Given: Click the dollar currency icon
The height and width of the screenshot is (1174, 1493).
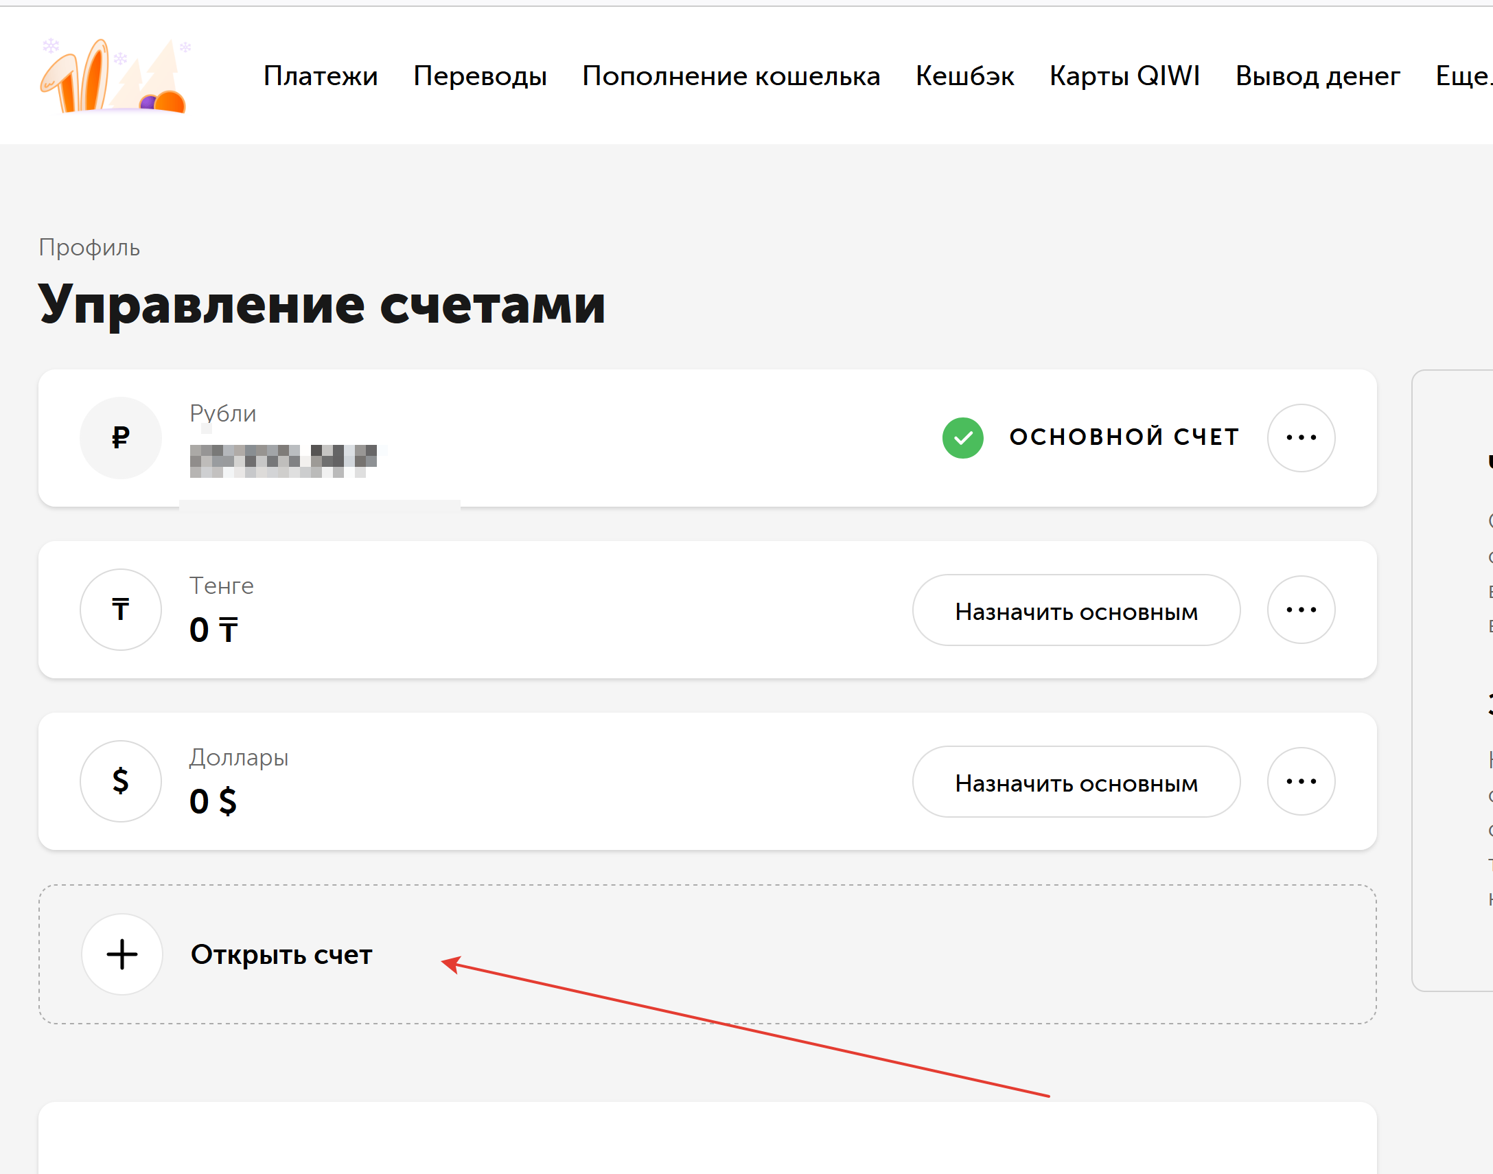Looking at the screenshot, I should tap(121, 781).
